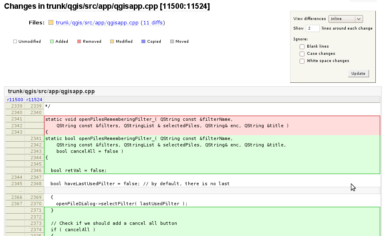Open trunk/qgis/src/app/qgisapp.cpp file link
Screen dimensions: 383x236
(x=97, y=23)
